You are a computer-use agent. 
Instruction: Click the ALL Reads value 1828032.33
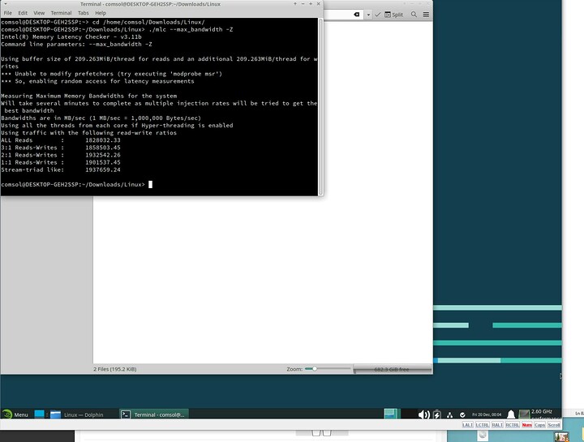tap(103, 140)
